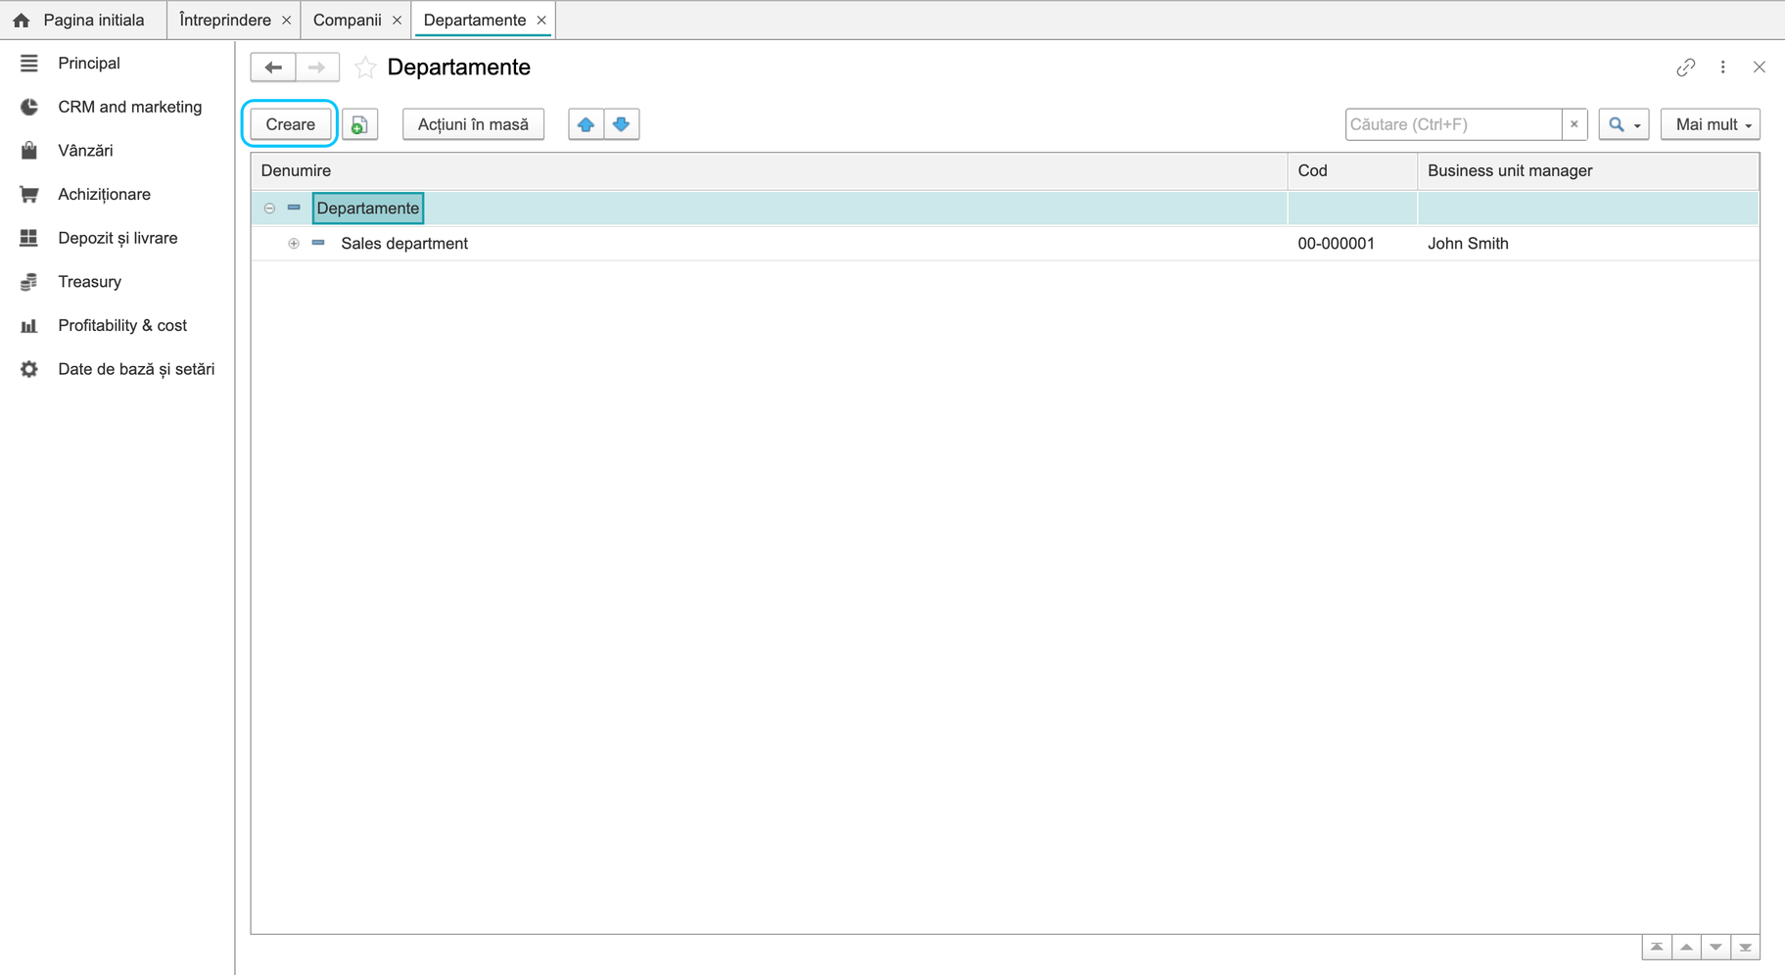
Task: Open the search options dropdown
Action: (1624, 124)
